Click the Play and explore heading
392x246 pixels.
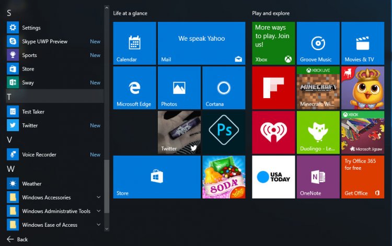[x=271, y=13]
